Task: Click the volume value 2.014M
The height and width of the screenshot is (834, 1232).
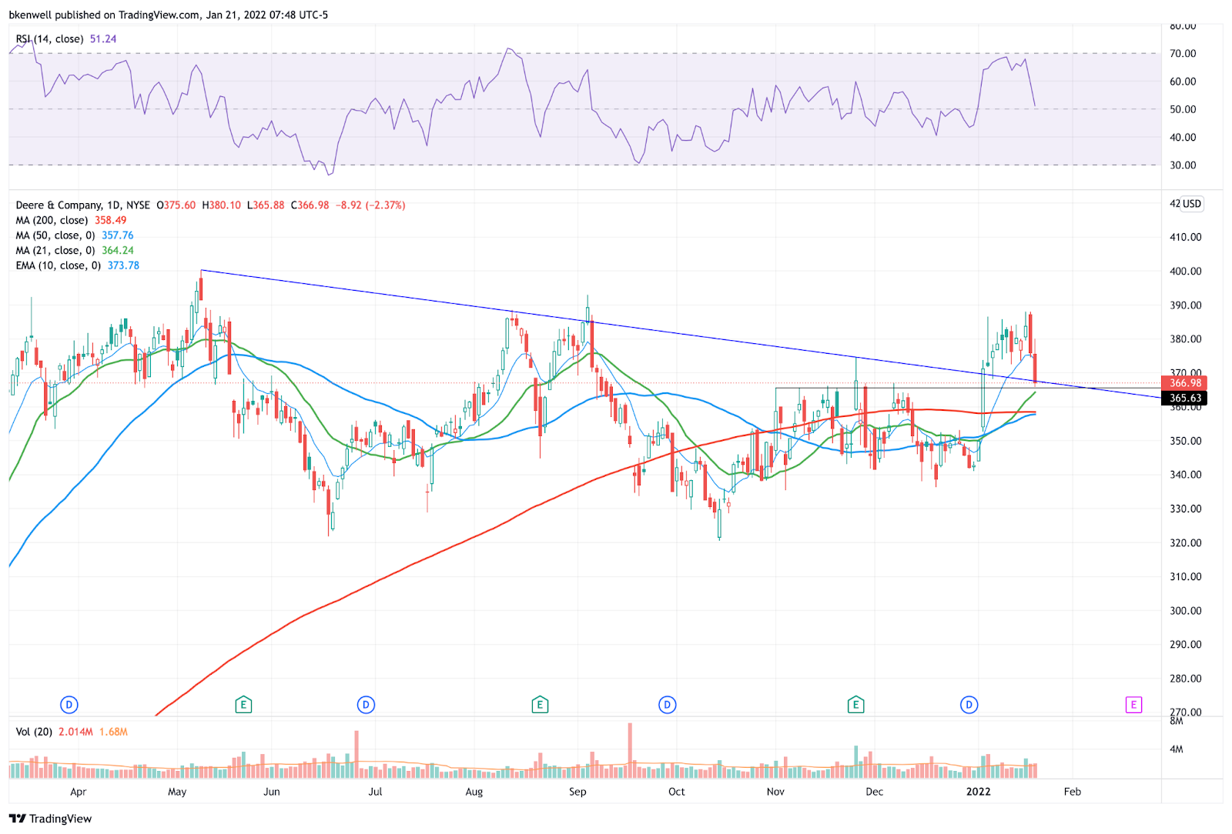Action: [75, 732]
